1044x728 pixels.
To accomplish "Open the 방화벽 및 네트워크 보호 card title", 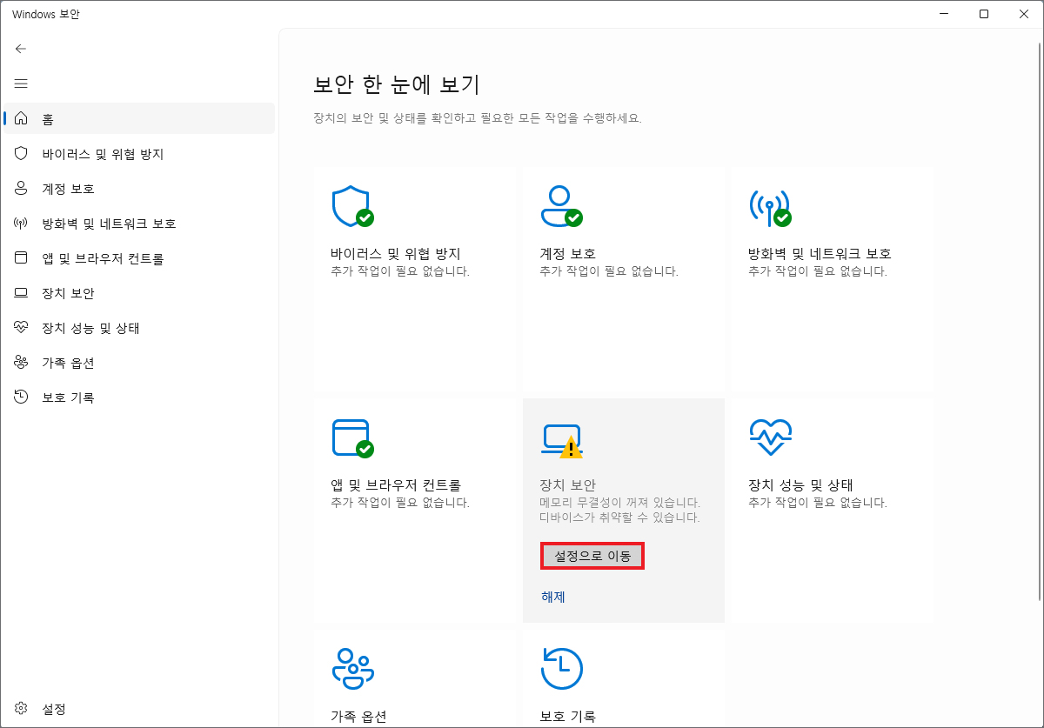I will pyautogui.click(x=820, y=254).
